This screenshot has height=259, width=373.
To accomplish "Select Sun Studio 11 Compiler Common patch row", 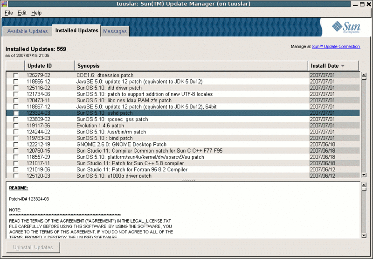I will (183, 151).
